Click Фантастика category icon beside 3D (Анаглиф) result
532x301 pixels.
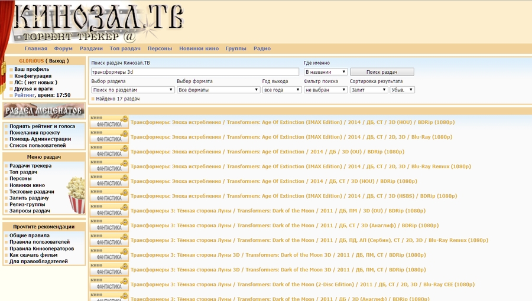[109, 225]
